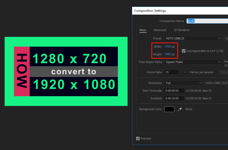The image size is (228, 150).
Task: Click the Start Timecode field
Action: 174,91
